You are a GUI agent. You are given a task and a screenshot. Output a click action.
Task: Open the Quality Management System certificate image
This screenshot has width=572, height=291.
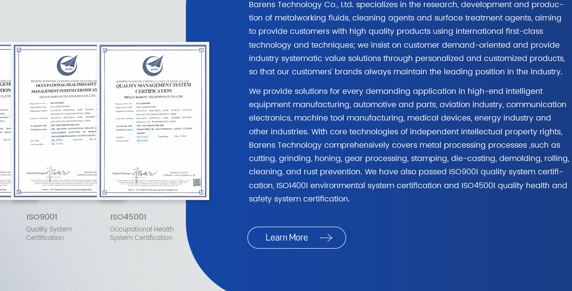[x=154, y=121]
